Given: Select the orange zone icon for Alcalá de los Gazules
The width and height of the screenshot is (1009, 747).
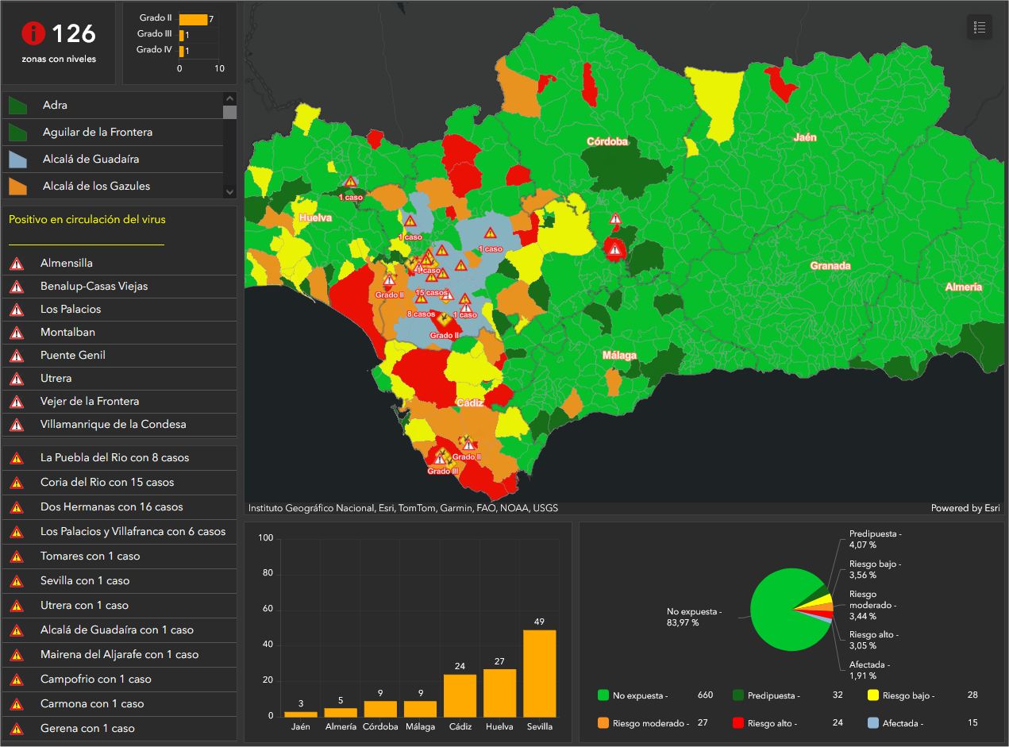Looking at the screenshot, I should (18, 187).
